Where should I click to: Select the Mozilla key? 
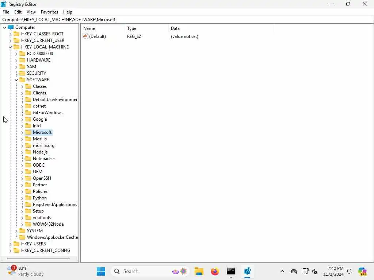point(39,139)
